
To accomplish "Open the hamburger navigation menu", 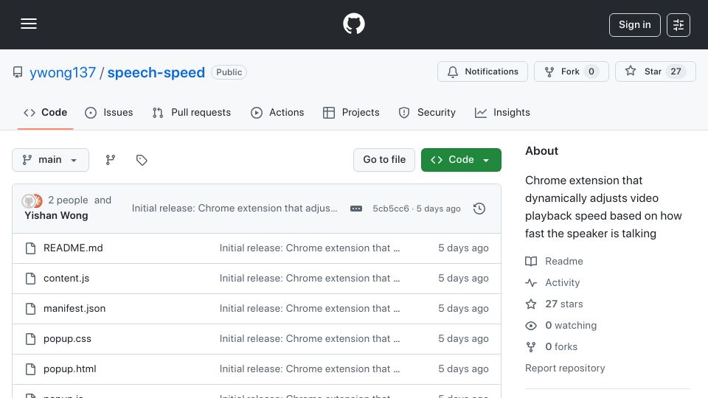I will pos(29,24).
